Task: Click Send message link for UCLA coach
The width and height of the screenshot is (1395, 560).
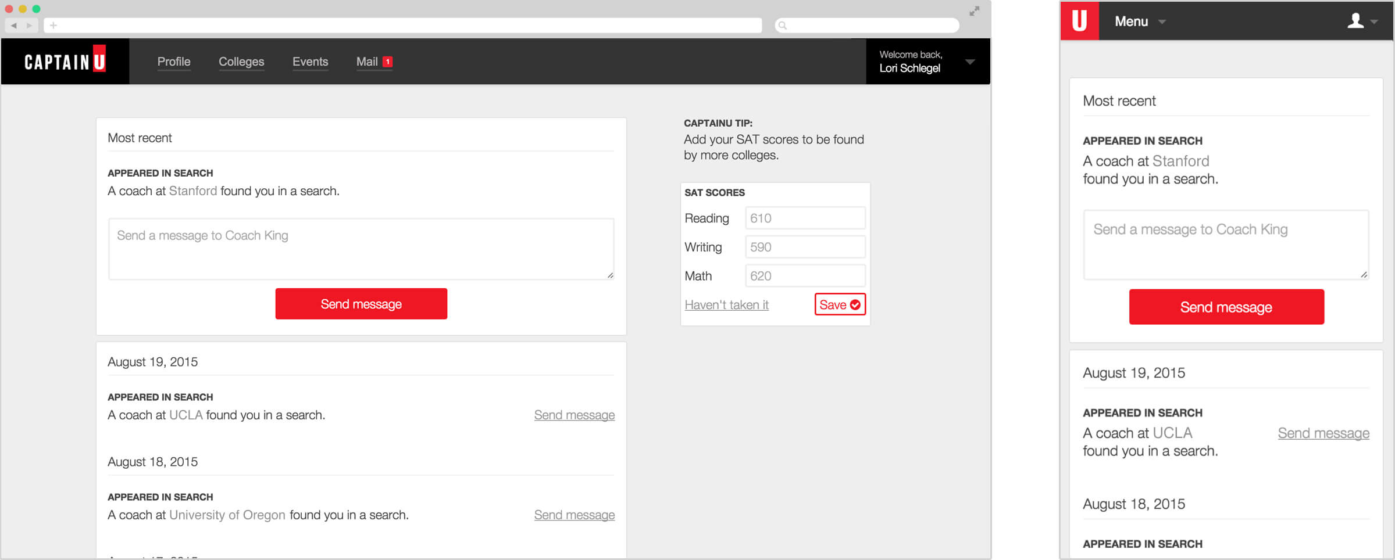Action: coord(574,415)
